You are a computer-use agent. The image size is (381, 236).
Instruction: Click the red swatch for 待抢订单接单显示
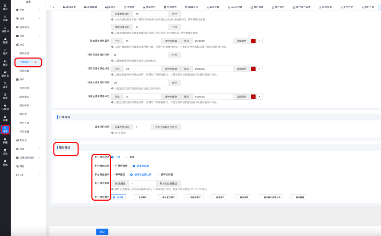pos(253,41)
